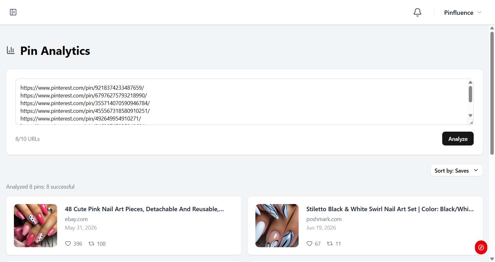This screenshot has width=495, height=262.
Task: Select the Analyzed 8 pins: 8 successful text
Action: (40, 187)
